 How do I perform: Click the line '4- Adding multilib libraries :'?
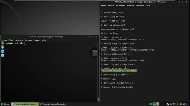point(117,44)
